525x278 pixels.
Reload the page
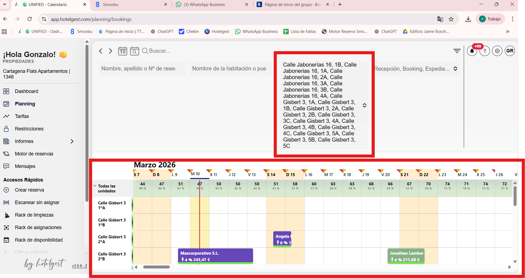30,19
